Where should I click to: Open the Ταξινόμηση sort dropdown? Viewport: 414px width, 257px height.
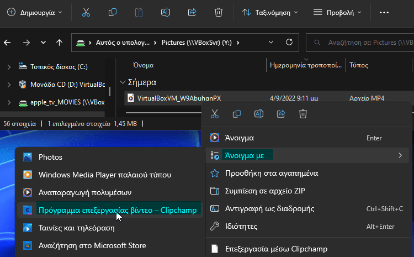[x=270, y=12]
